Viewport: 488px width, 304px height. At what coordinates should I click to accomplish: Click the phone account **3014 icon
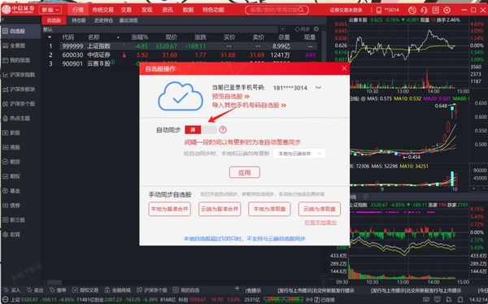[x=387, y=11]
